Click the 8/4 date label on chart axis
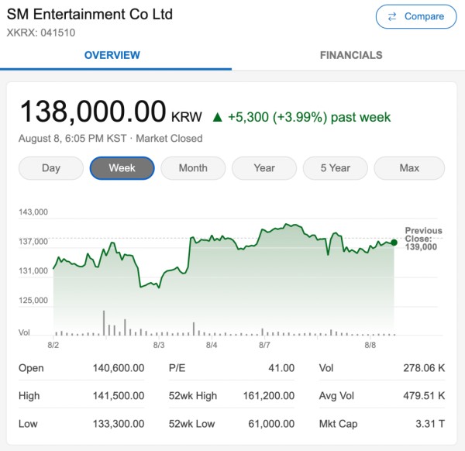The height and width of the screenshot is (451, 465). (212, 345)
